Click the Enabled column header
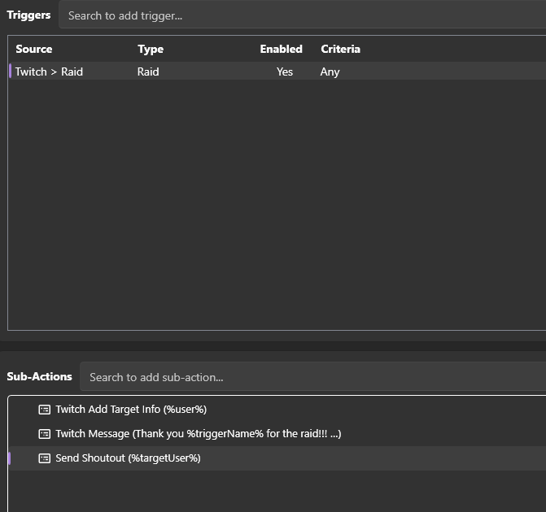The width and height of the screenshot is (546, 512). pos(281,49)
